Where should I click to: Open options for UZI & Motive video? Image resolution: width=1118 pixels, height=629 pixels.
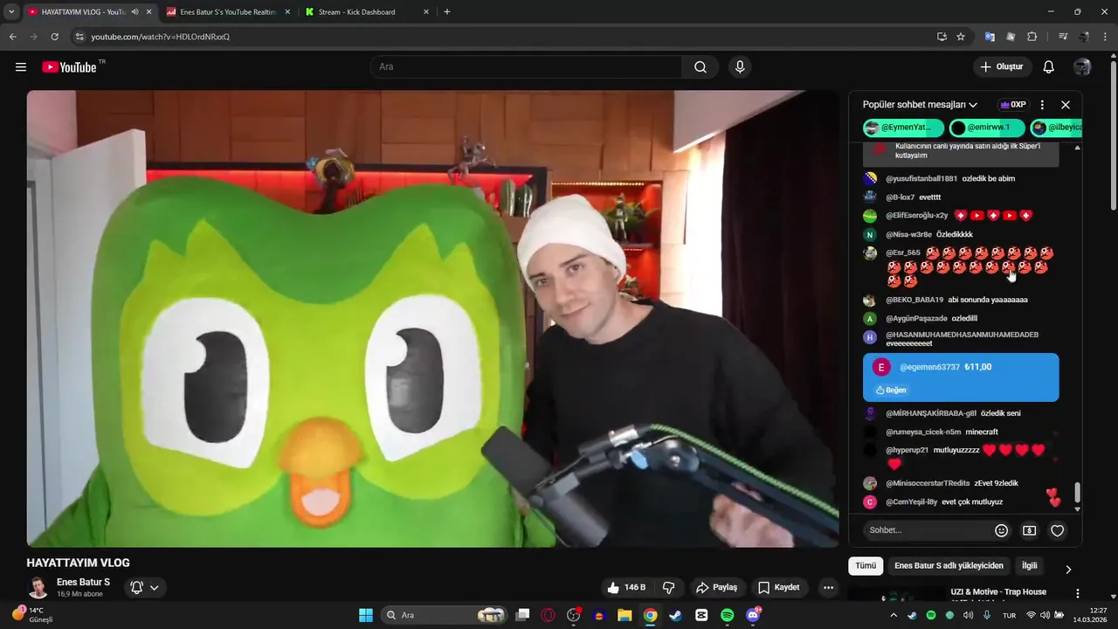[x=1077, y=593]
